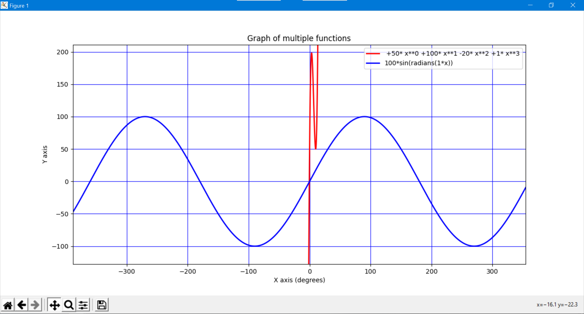Screen dimensions: 584x314
Task: Click the blue sine curve peak near x=100
Action: pos(364,116)
